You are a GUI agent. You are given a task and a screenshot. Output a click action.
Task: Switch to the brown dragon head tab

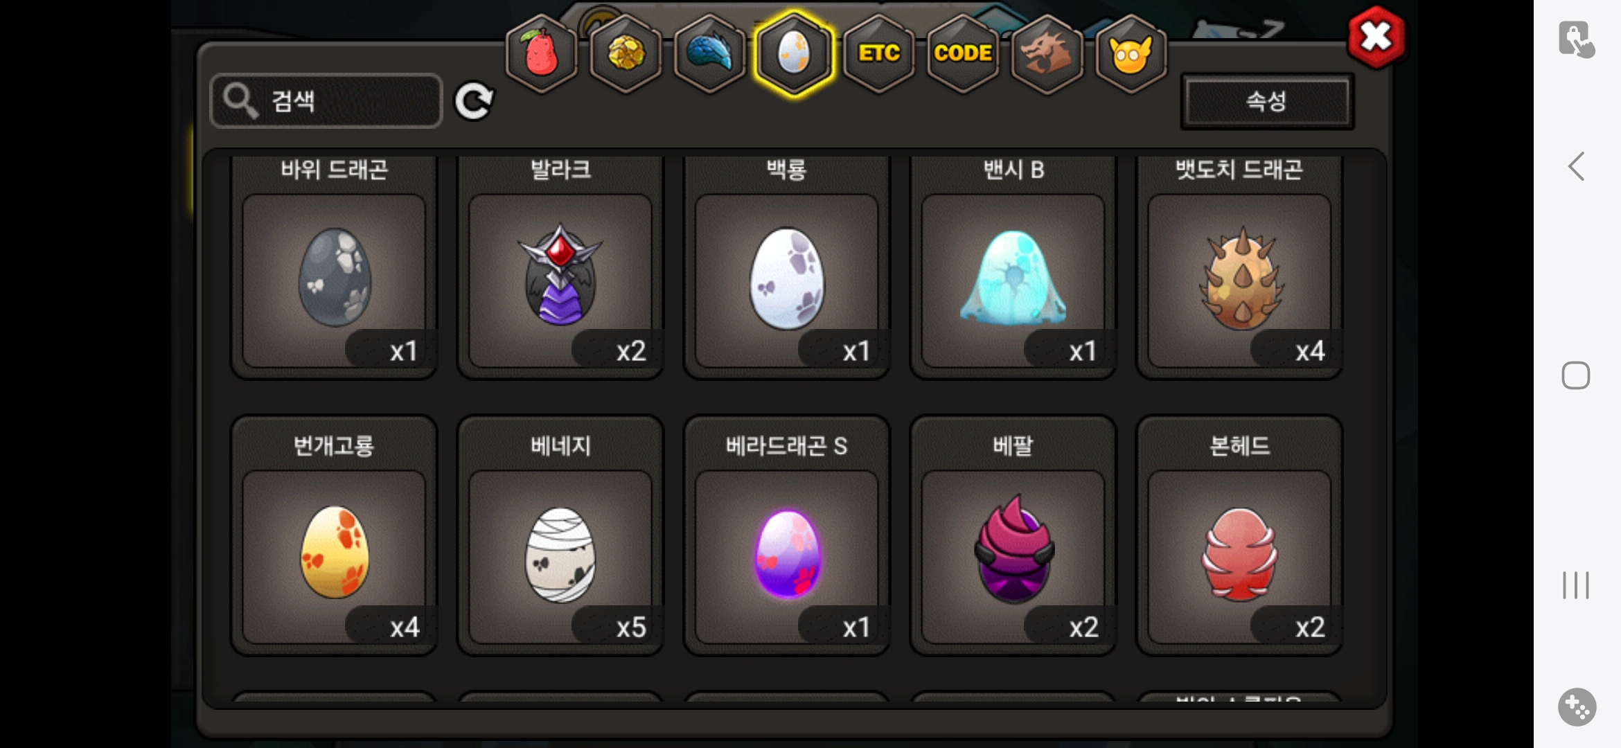coord(1047,53)
